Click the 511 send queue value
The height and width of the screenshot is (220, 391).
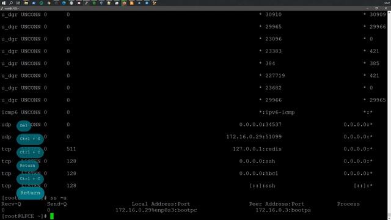pyautogui.click(x=71, y=149)
